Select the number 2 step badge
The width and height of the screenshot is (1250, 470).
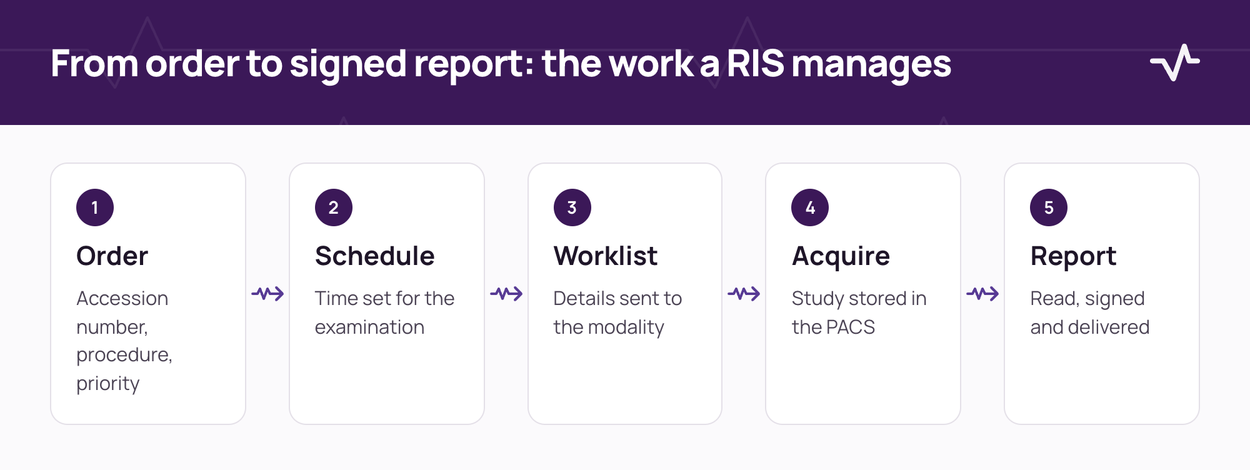[334, 207]
